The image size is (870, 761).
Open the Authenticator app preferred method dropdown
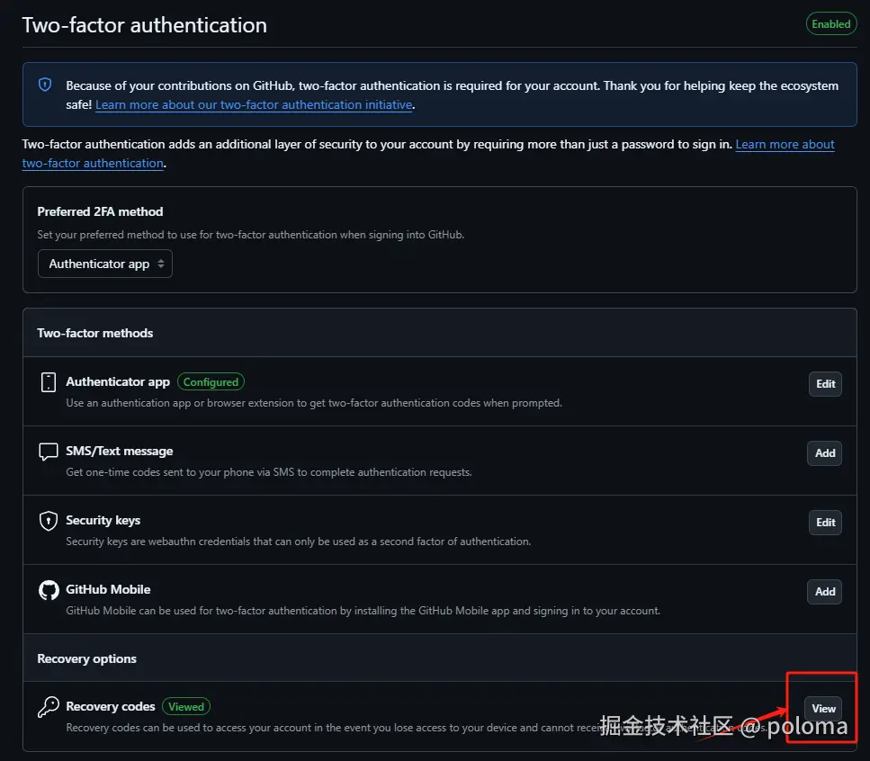tap(105, 264)
